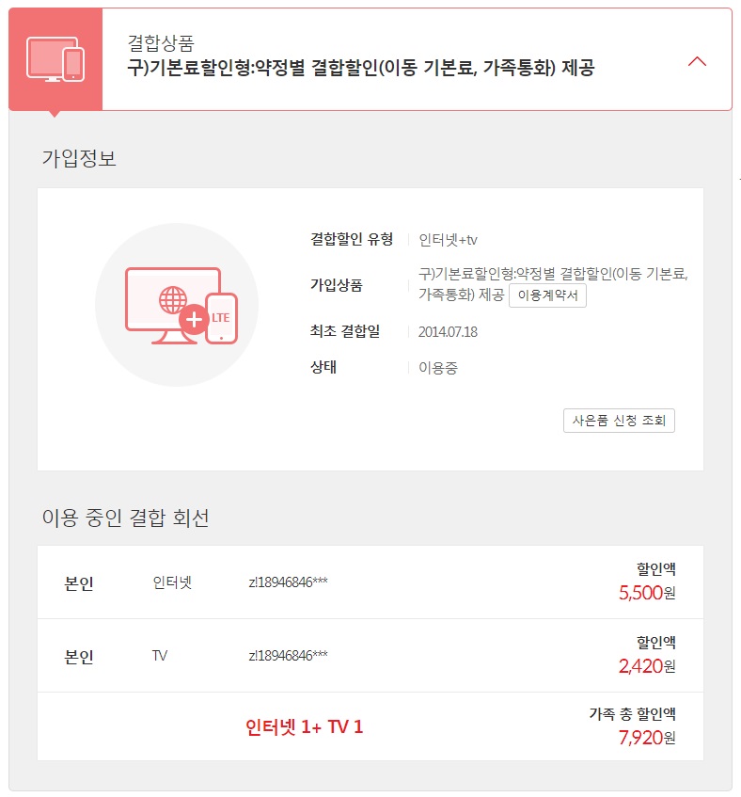The height and width of the screenshot is (797, 741).
Task: Select the 인터넷+tv bundle type value
Action: [448, 240]
